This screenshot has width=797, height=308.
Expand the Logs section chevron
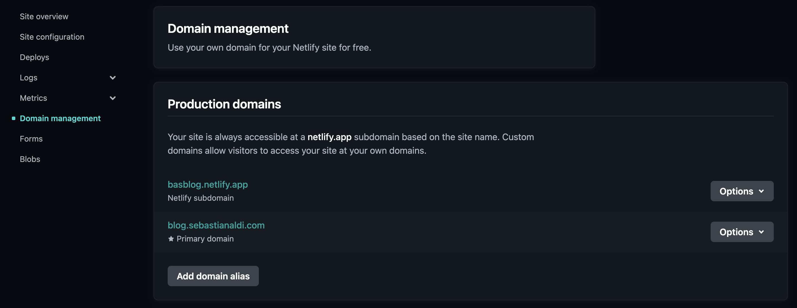[113, 78]
